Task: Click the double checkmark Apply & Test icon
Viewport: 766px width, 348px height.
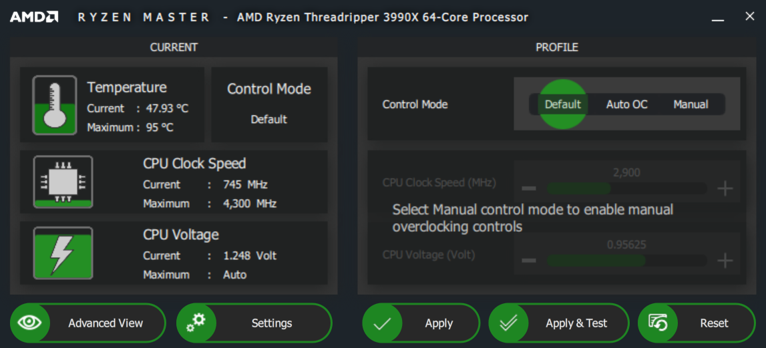Action: point(508,323)
